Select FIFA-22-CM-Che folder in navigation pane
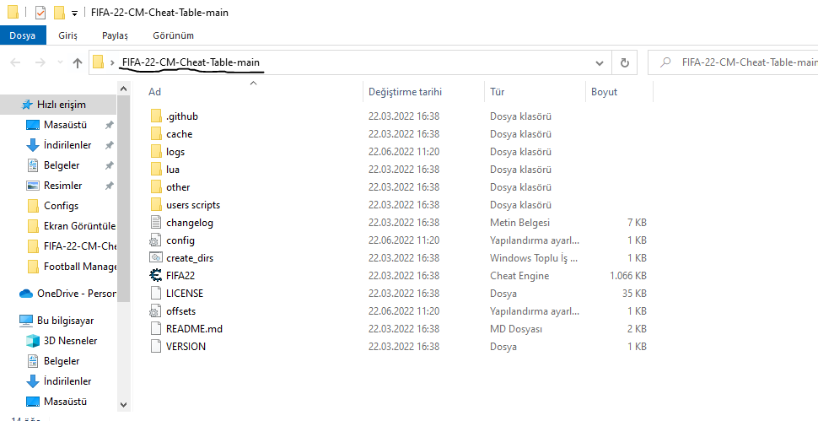 click(80, 246)
